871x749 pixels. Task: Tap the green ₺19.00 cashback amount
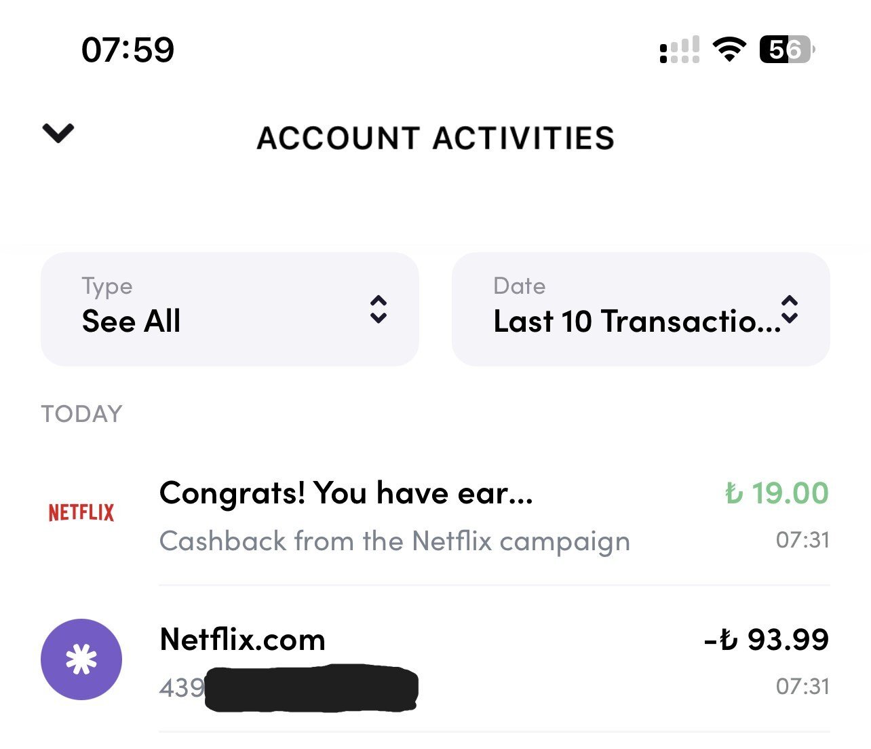pyautogui.click(x=777, y=493)
